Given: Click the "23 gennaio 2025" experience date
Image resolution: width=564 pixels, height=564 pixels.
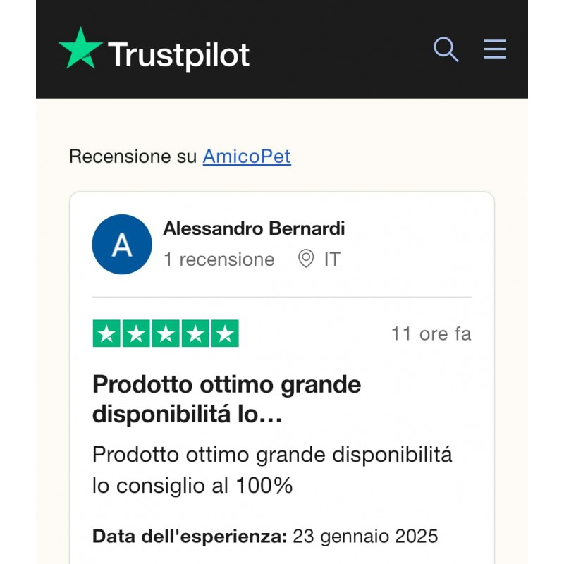Looking at the screenshot, I should click(365, 537).
